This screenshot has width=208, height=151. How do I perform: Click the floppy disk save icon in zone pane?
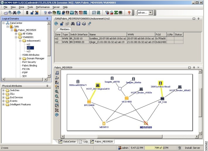tap(78, 24)
